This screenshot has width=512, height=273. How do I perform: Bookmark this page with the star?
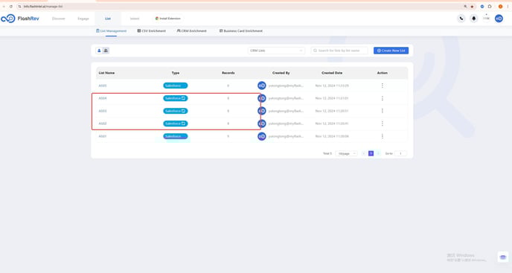[472, 7]
